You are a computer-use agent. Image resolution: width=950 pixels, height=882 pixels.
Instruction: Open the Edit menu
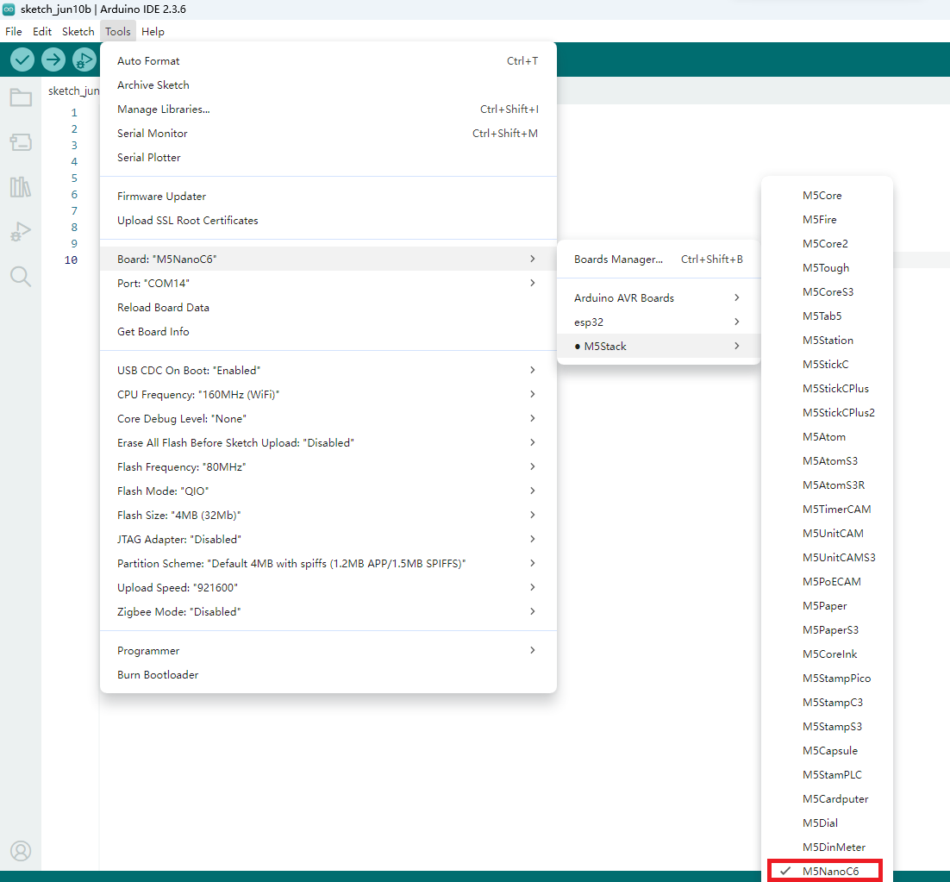pyautogui.click(x=41, y=32)
